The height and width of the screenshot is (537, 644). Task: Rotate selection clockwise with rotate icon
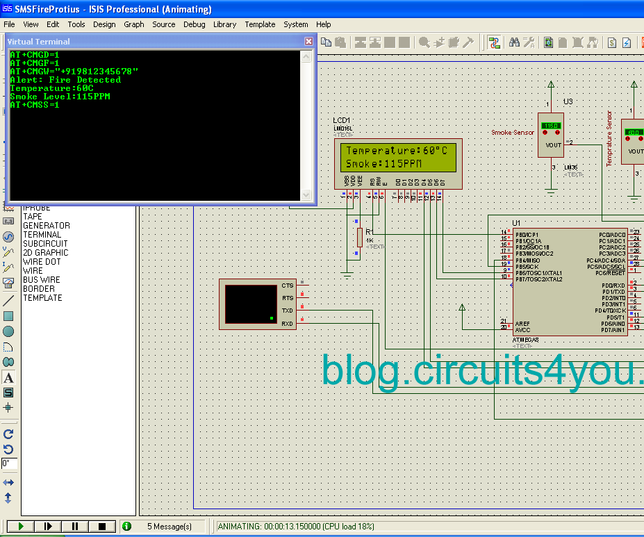(9, 434)
